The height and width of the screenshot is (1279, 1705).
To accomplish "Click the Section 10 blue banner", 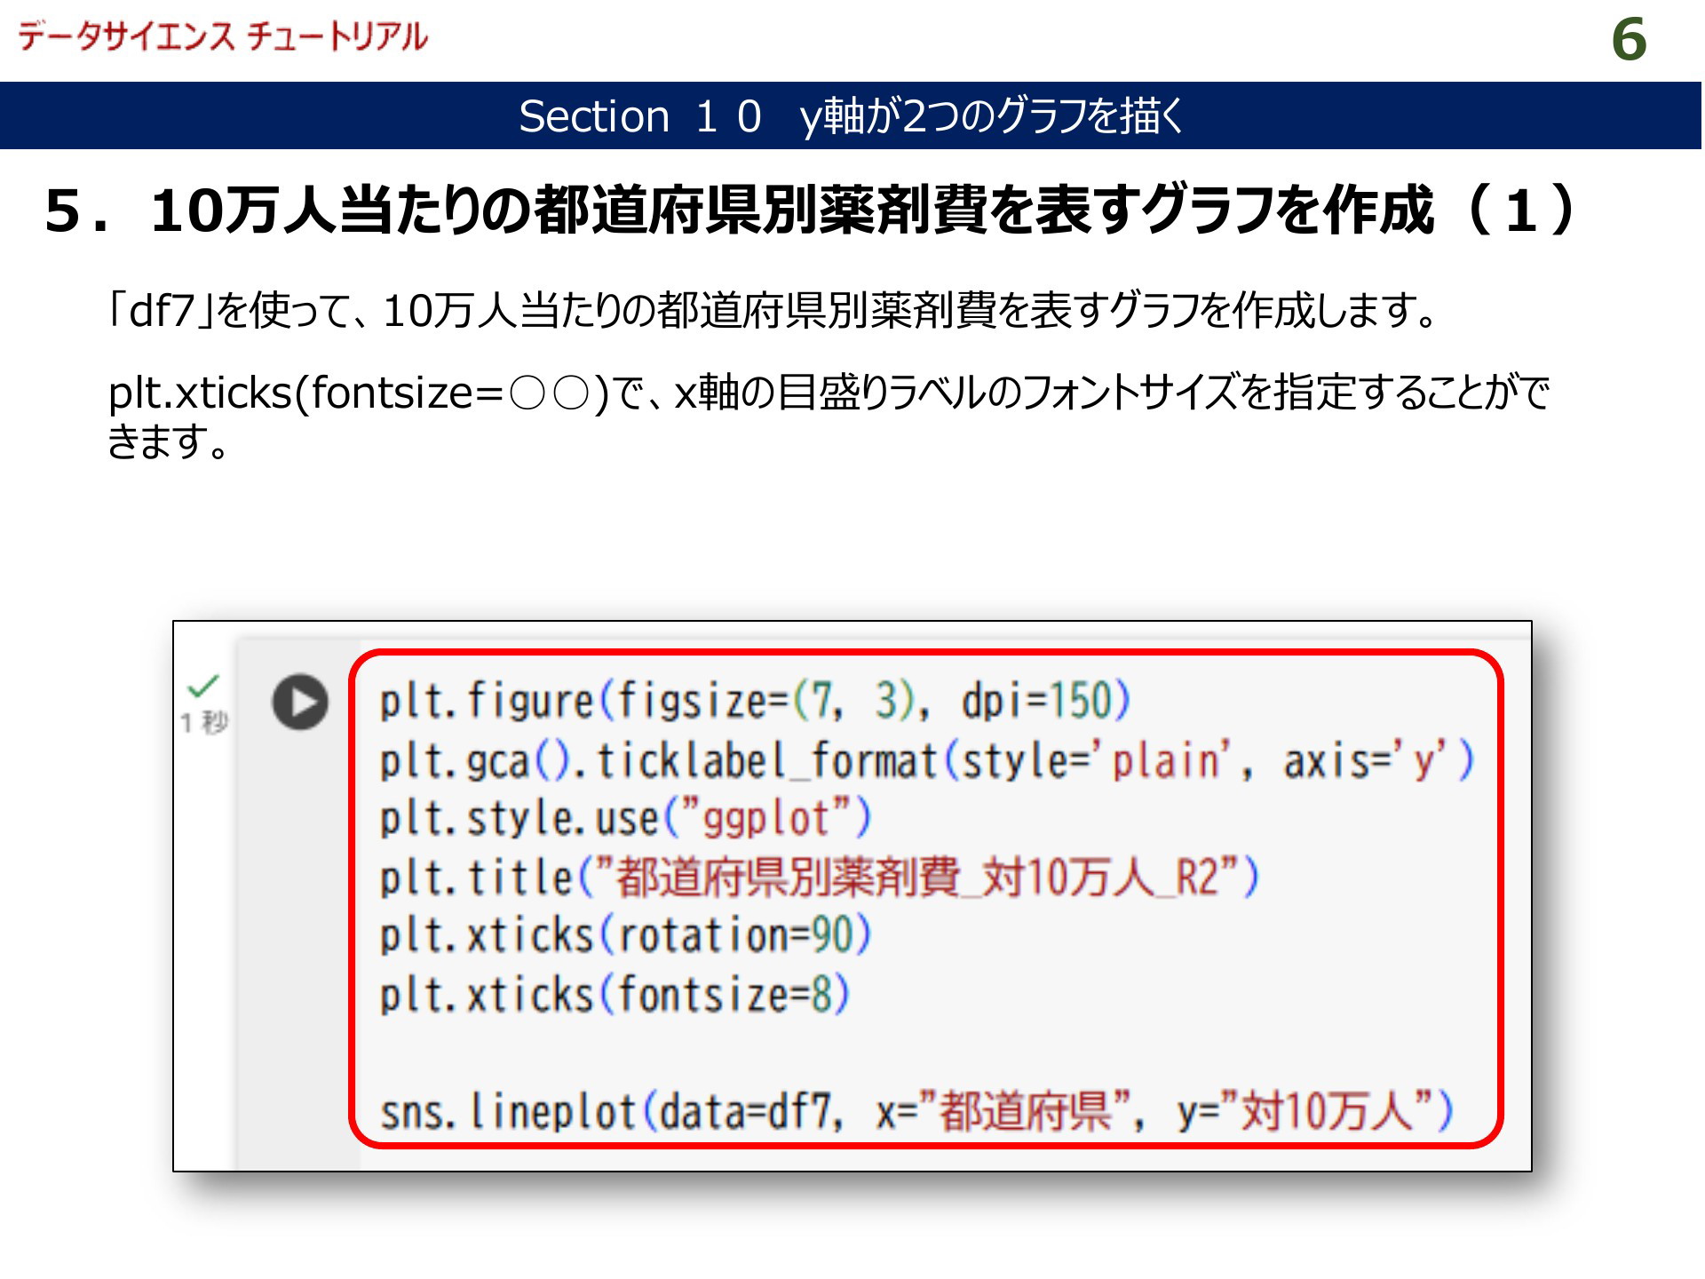I will 851,116.
